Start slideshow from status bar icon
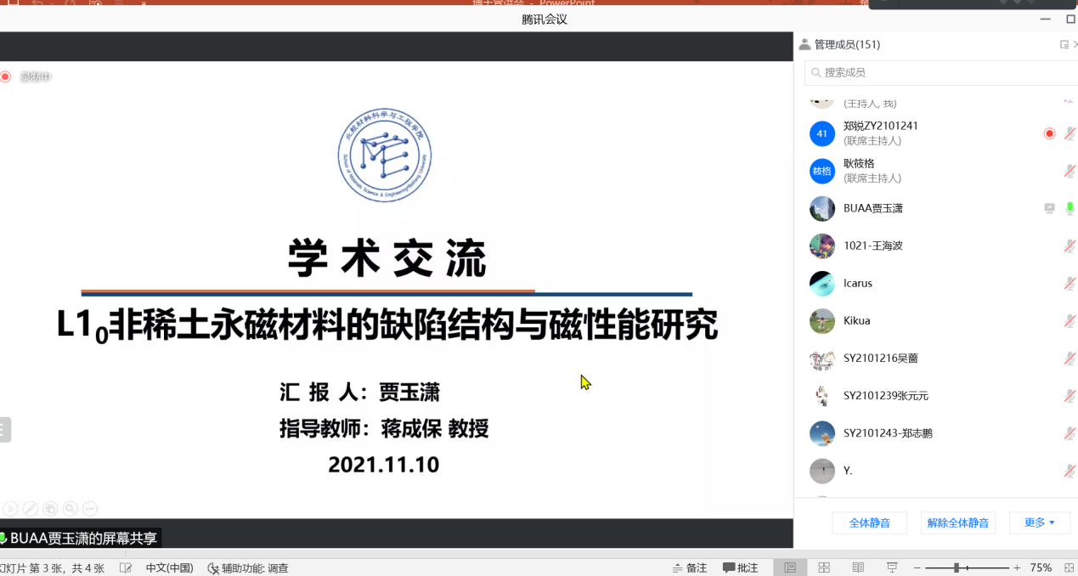Screen dimensions: 1078x576 coord(892,568)
